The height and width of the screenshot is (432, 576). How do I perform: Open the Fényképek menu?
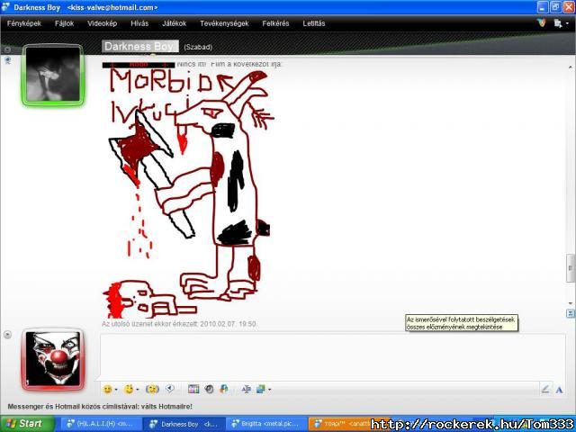coord(24,23)
